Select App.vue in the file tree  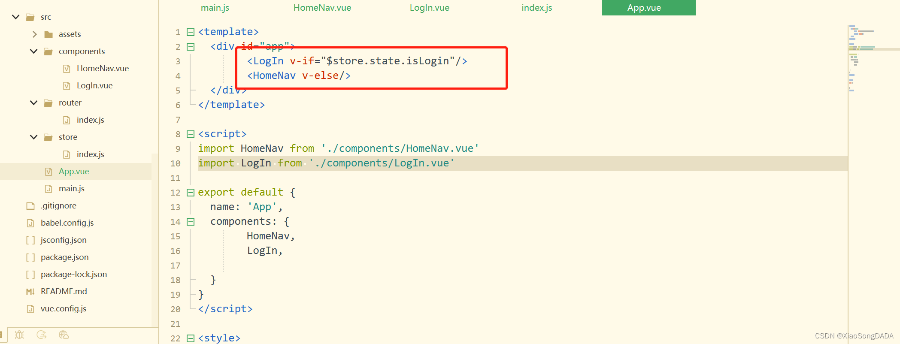click(74, 172)
